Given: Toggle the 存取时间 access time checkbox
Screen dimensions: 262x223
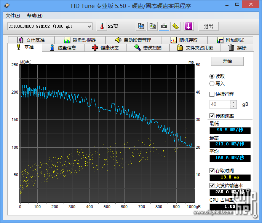Looking at the screenshot, I should (x=212, y=170).
